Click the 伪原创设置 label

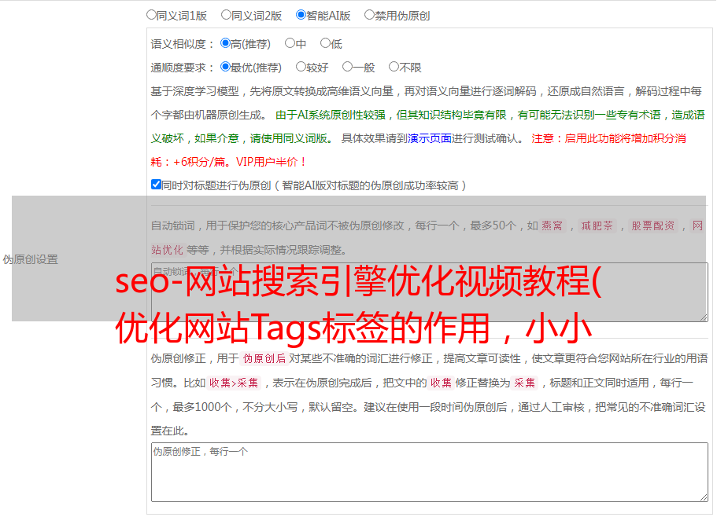[30, 259]
